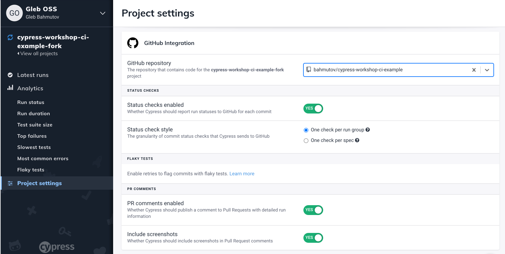This screenshot has width=505, height=254.
Task: Click the Latest runs checkmark icon
Action: (10, 75)
